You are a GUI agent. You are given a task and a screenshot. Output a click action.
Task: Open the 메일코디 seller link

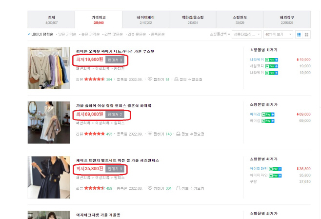click(x=257, y=66)
